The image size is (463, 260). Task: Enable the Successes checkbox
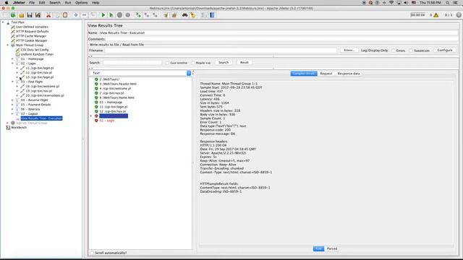[411, 51]
